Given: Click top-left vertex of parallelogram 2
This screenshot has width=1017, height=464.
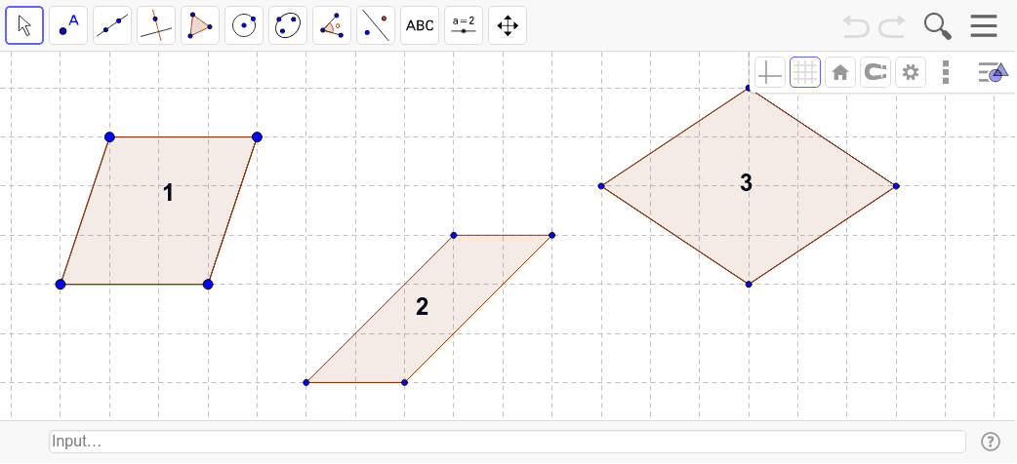Looking at the screenshot, I should [454, 235].
